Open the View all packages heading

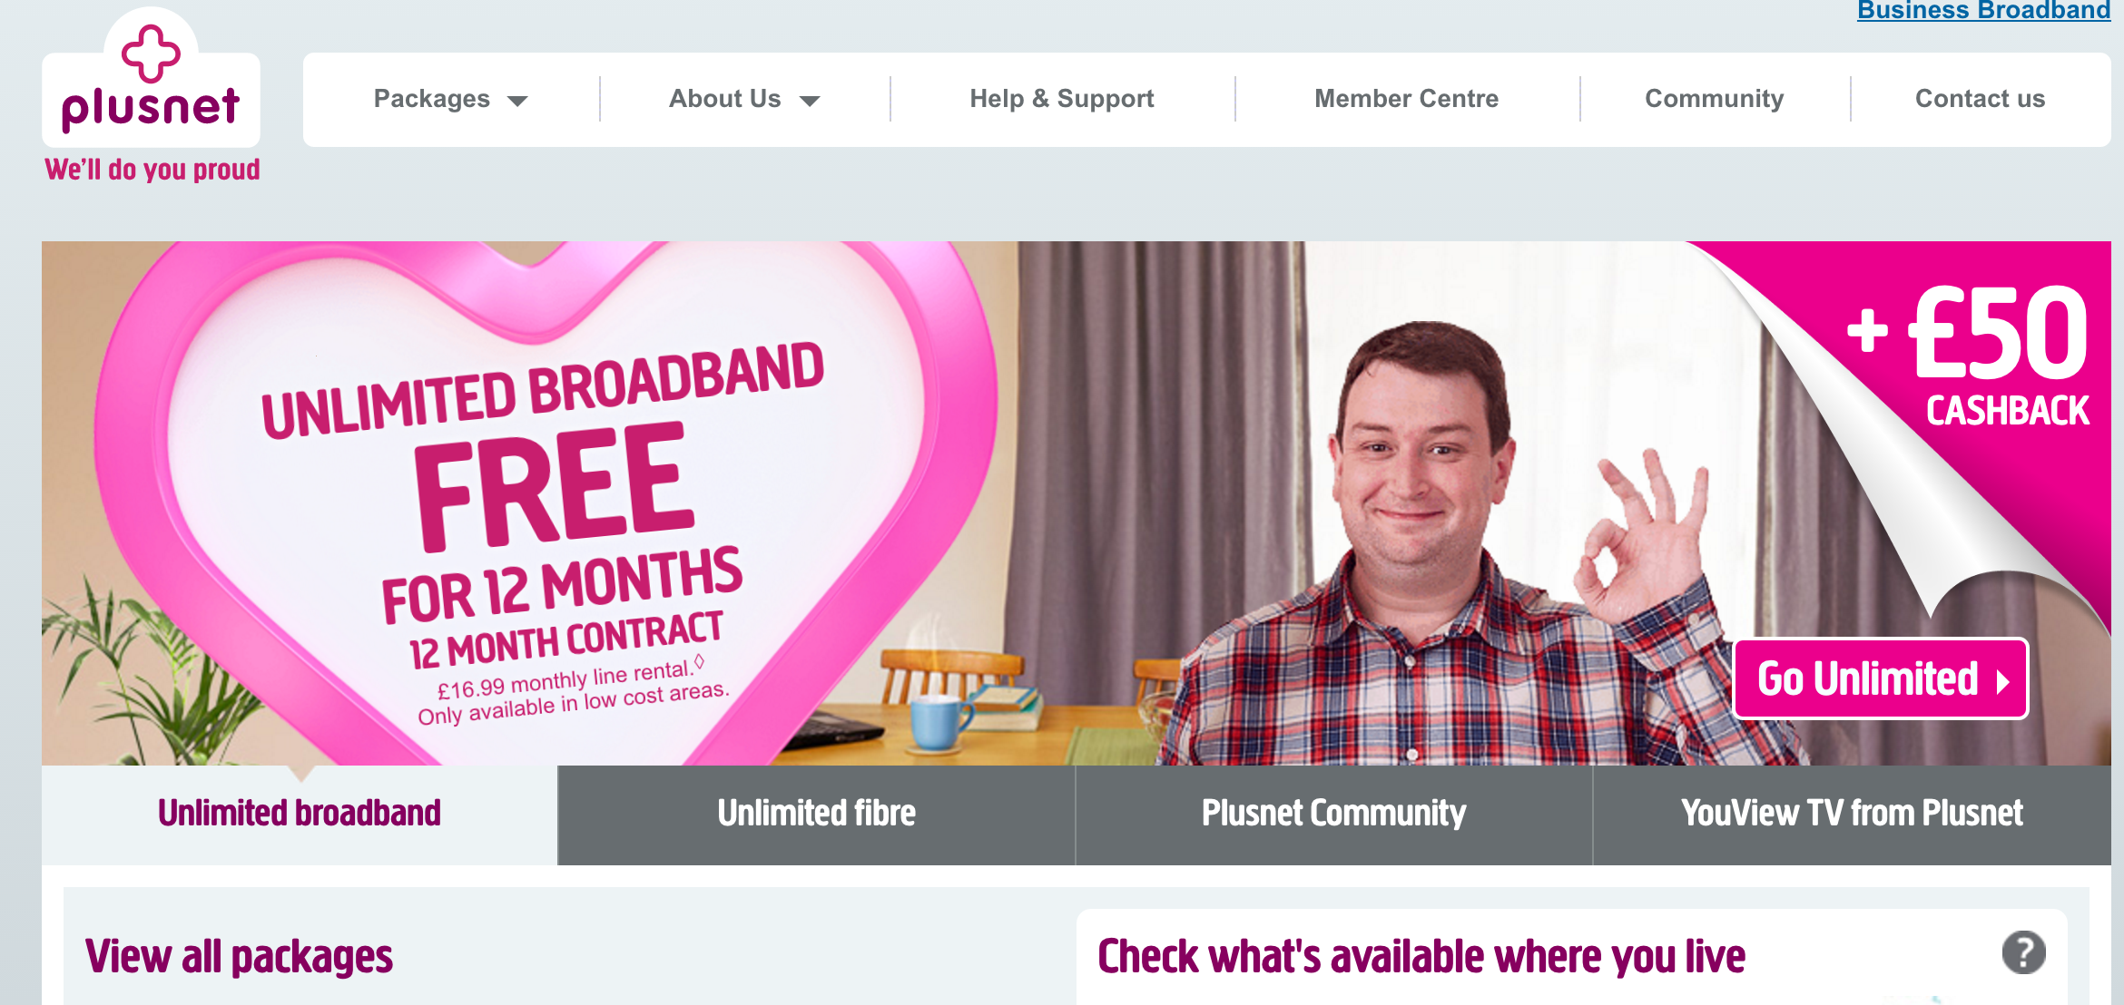239,956
